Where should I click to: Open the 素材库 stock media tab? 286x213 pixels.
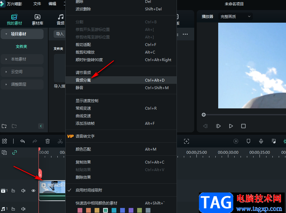click(x=38, y=20)
